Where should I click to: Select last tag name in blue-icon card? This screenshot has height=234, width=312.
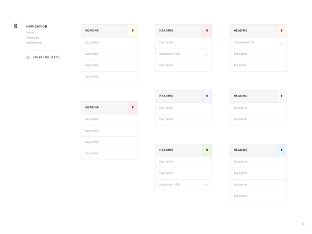tap(258, 196)
